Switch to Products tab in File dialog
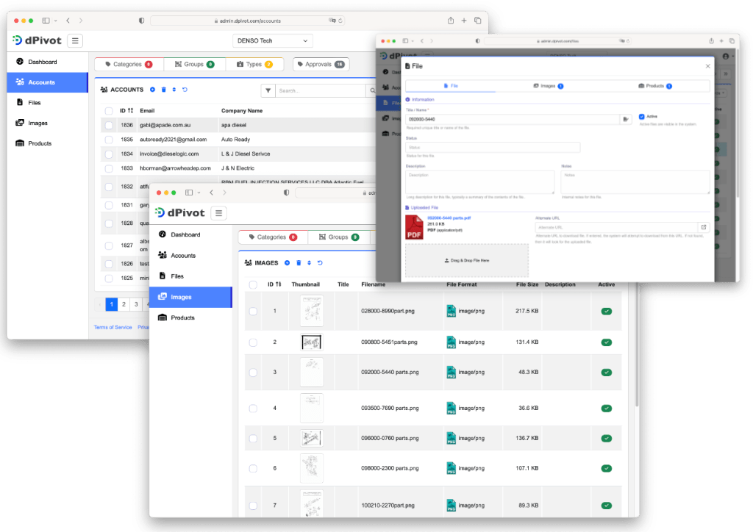The image size is (753, 532). click(x=655, y=86)
